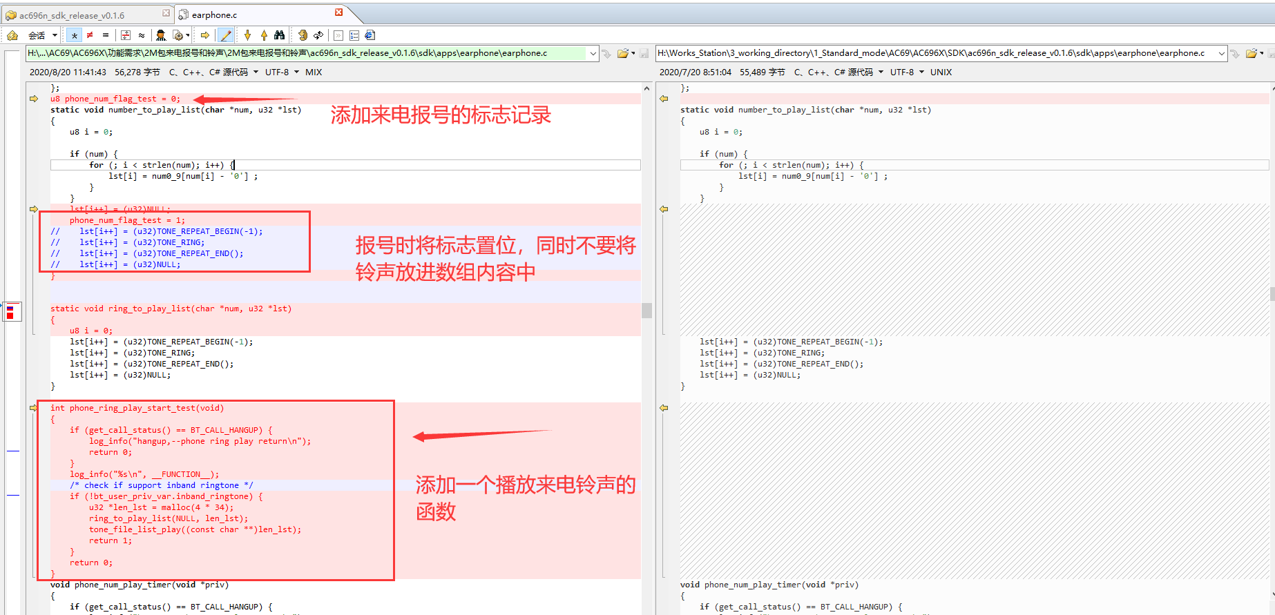Click left pane vertical scrollbar thumb
Screen dimensions: 1275x615
click(x=646, y=310)
